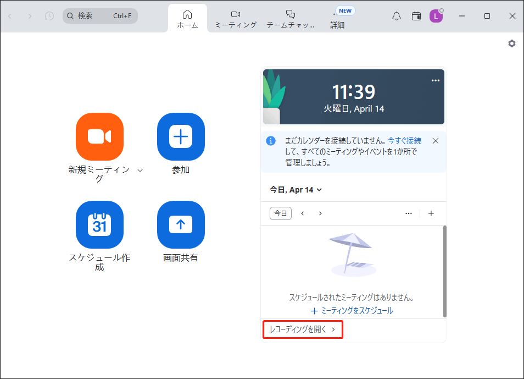Open the notifications bell

tap(397, 16)
